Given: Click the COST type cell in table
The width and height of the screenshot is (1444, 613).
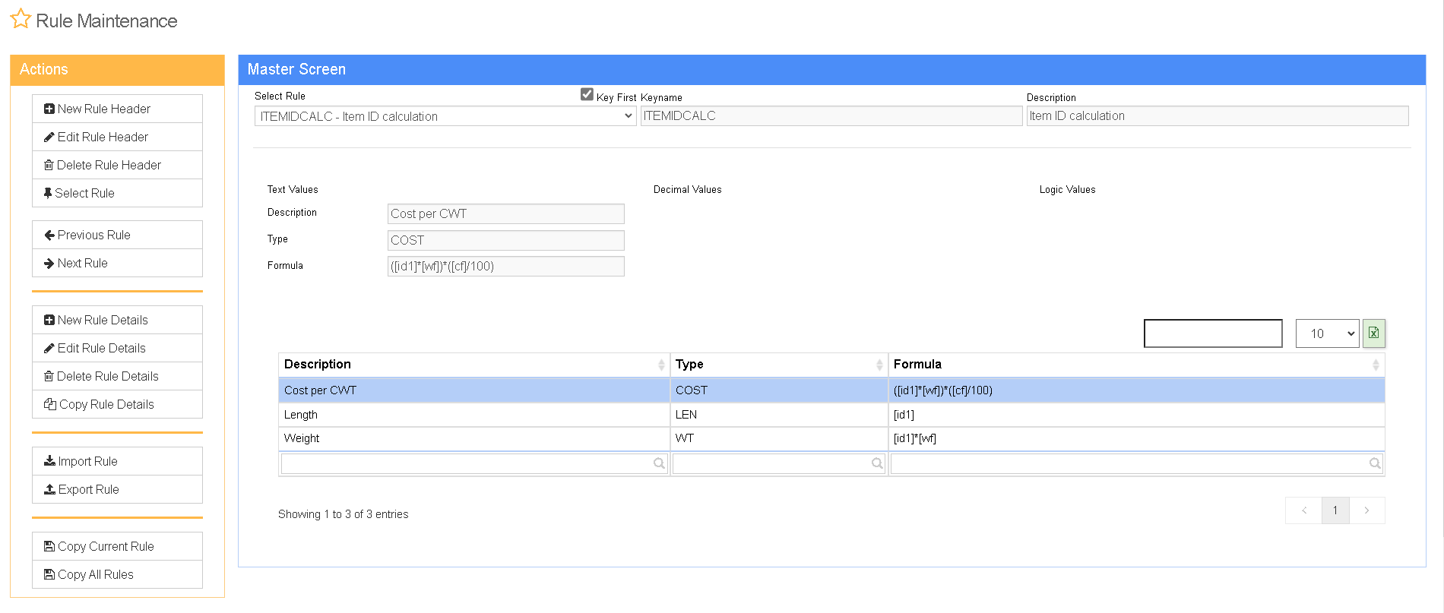Looking at the screenshot, I should (779, 390).
